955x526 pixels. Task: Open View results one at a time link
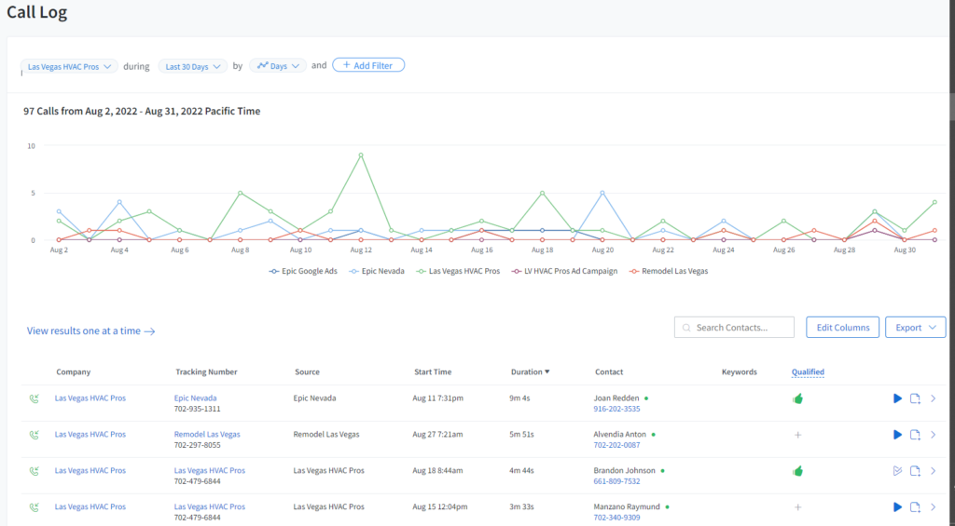click(x=90, y=330)
